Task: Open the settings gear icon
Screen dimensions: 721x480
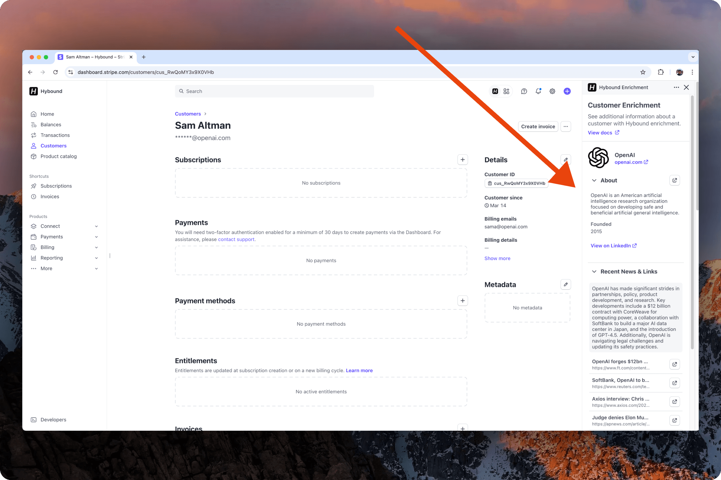Action: click(x=552, y=91)
